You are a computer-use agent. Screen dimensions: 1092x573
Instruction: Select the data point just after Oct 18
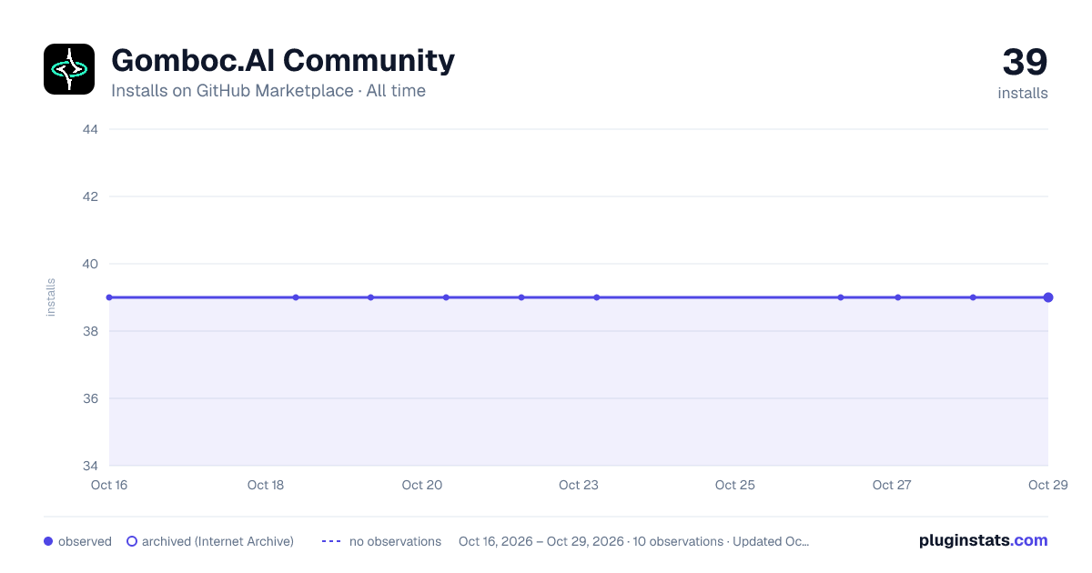click(296, 297)
